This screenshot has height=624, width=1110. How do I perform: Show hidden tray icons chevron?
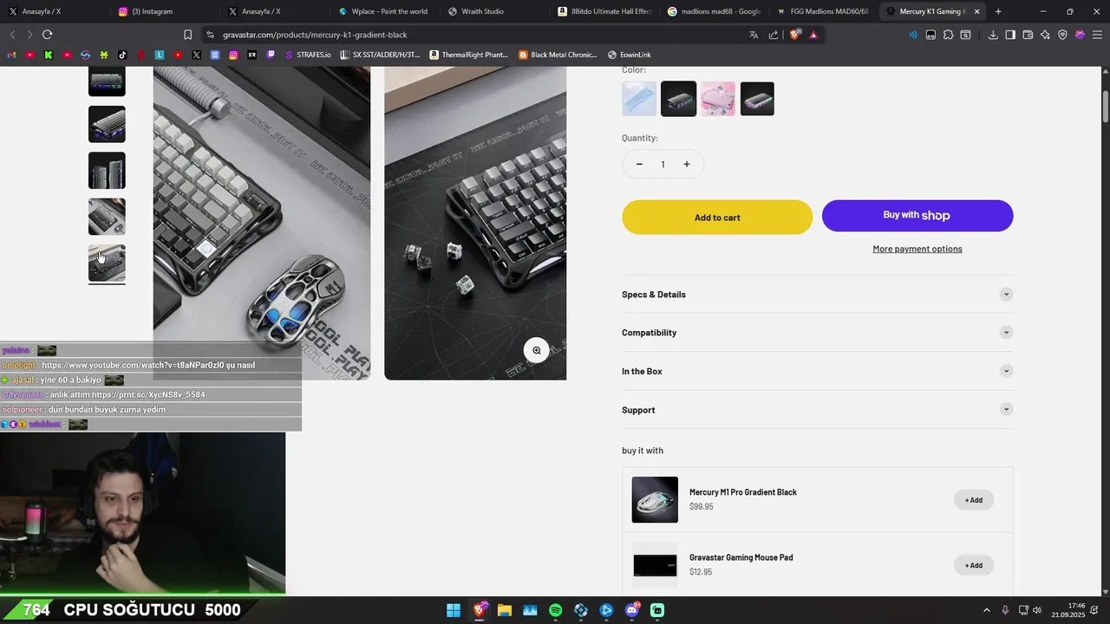pyautogui.click(x=986, y=610)
